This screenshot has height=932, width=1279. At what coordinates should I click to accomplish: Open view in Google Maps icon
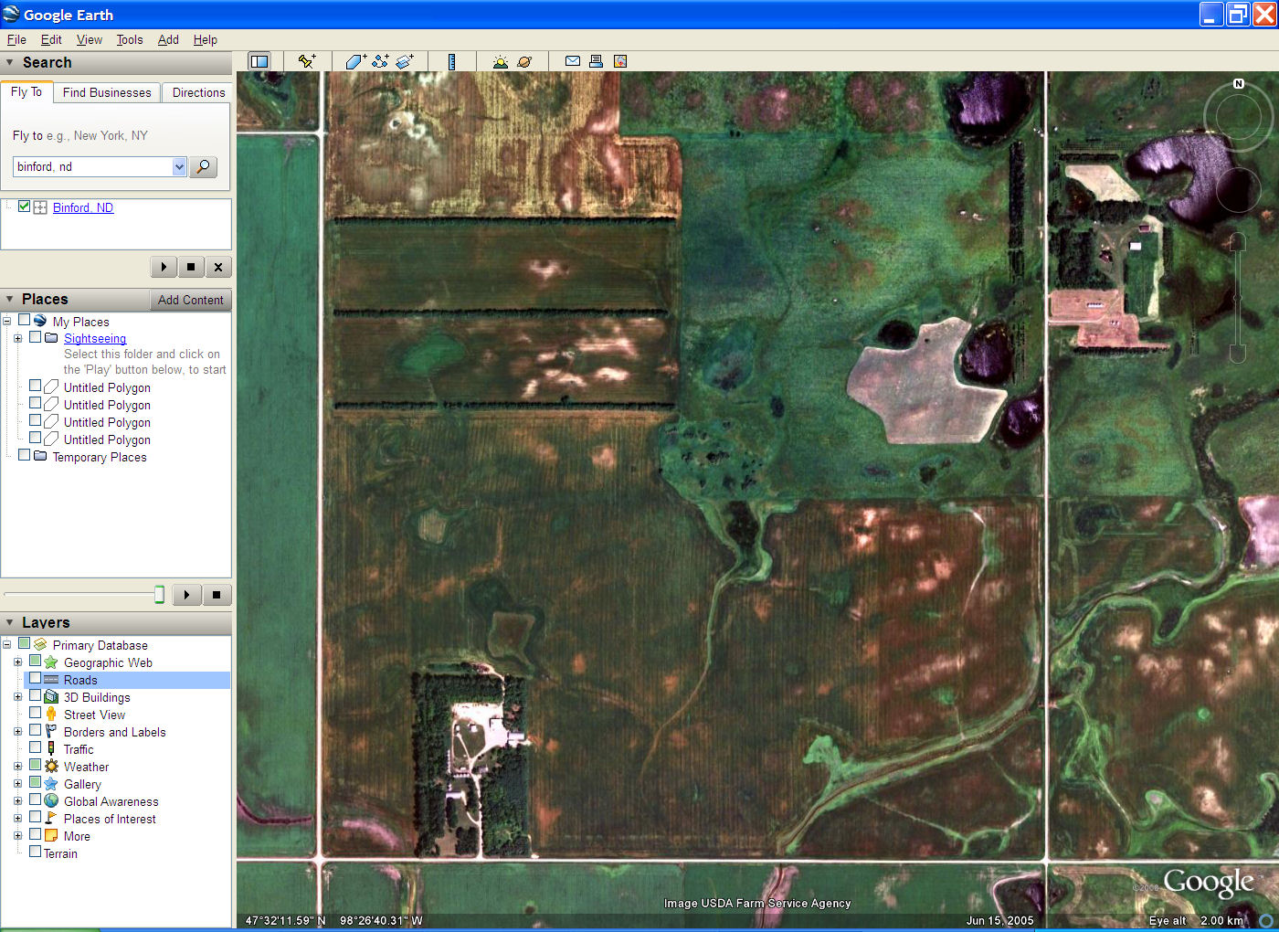point(620,61)
